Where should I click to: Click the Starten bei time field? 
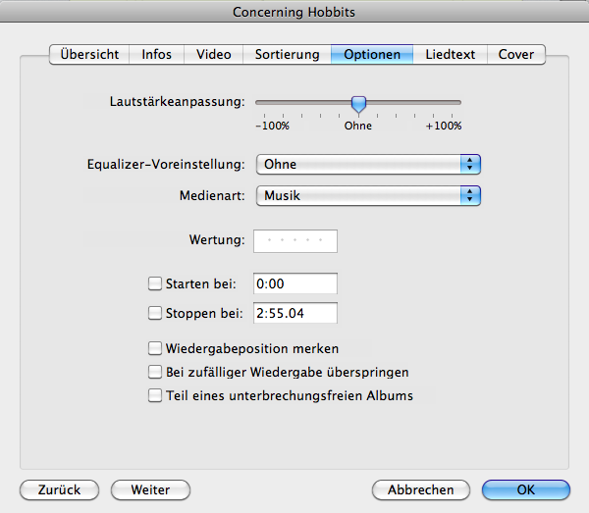click(x=295, y=283)
